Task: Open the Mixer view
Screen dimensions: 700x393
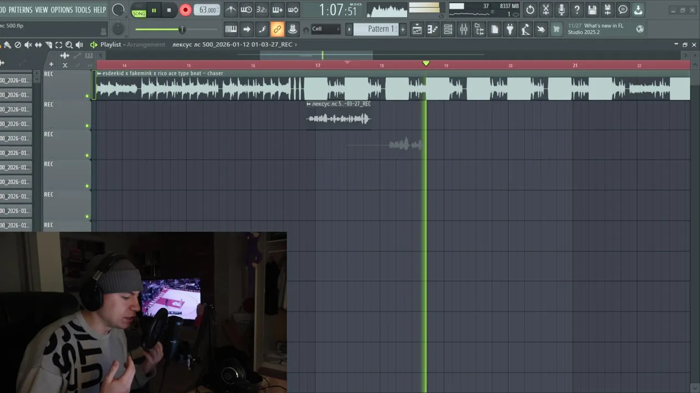Action: point(464,29)
